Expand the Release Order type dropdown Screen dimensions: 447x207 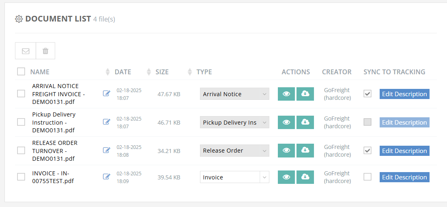234,151
